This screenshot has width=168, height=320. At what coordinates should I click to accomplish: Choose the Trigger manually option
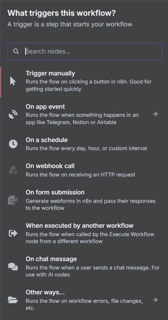(x=84, y=81)
